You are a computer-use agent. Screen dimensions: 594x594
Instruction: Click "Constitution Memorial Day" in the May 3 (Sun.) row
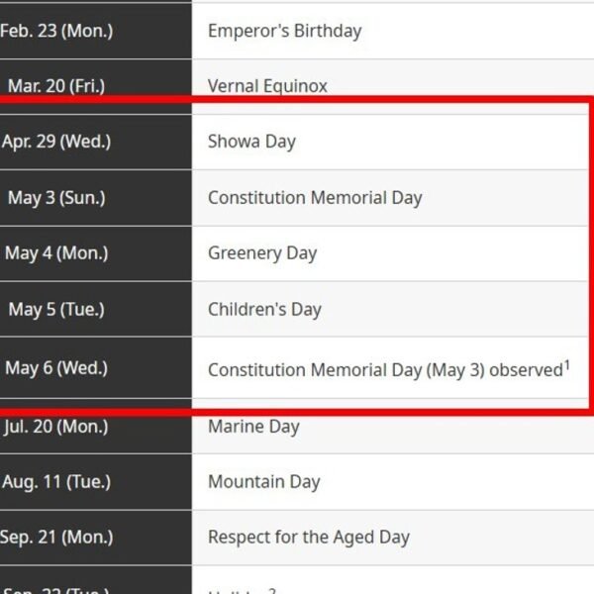point(315,197)
